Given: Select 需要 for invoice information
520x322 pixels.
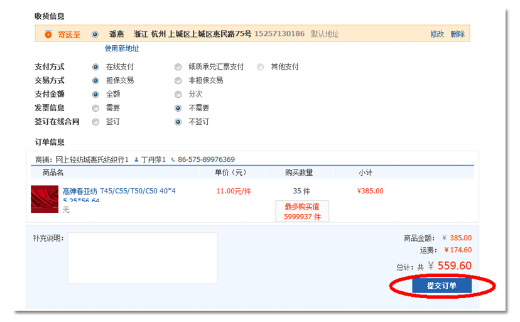Looking at the screenshot, I should (95, 108).
